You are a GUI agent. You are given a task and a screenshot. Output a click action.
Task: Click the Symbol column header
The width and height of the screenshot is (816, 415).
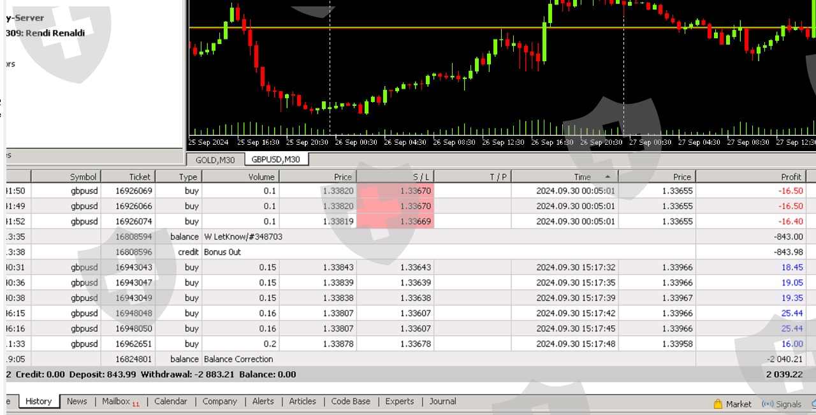click(x=83, y=177)
